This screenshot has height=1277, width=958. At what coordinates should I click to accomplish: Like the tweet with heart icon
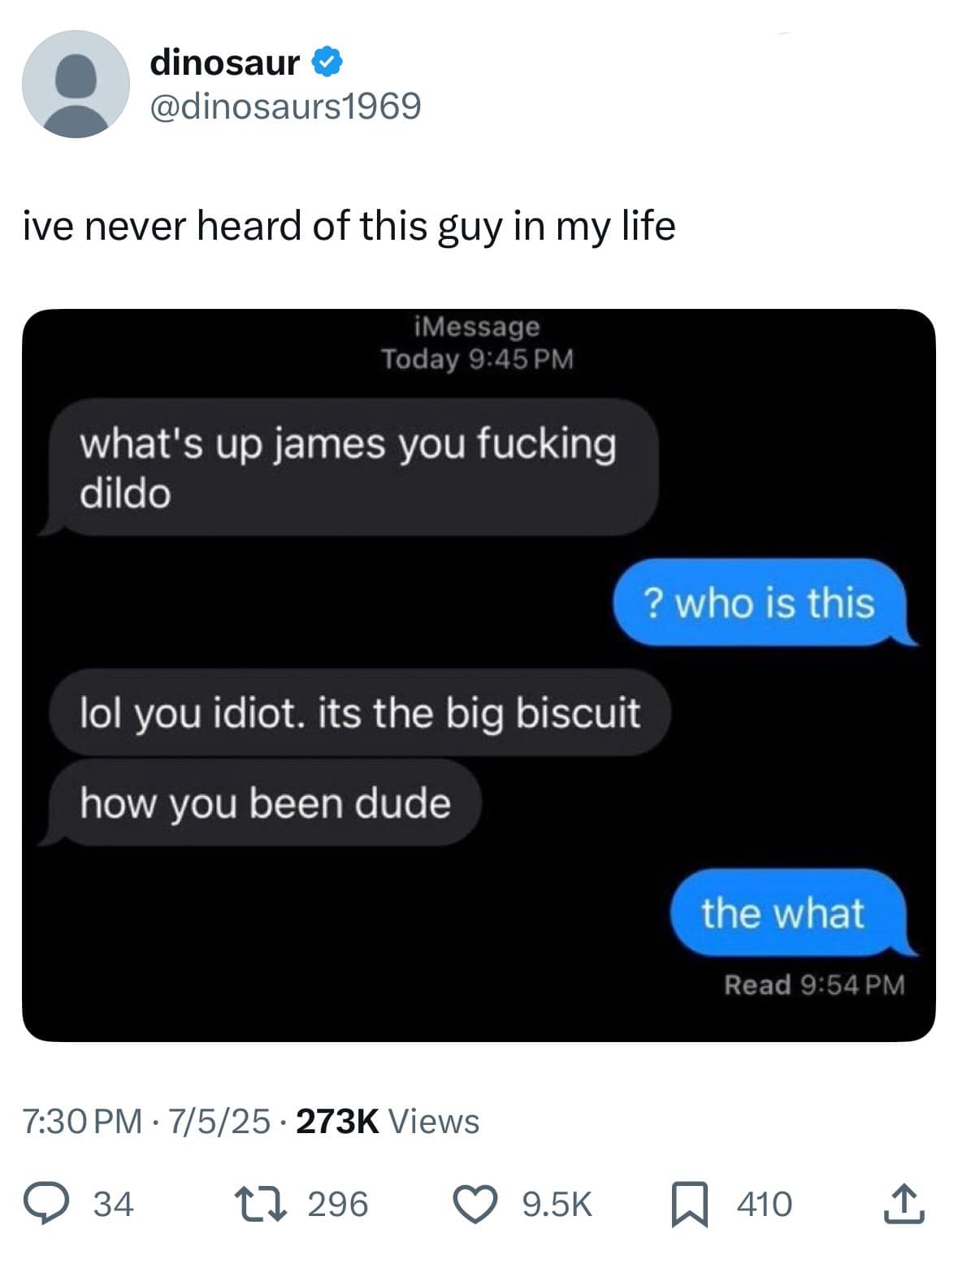[x=475, y=1204]
